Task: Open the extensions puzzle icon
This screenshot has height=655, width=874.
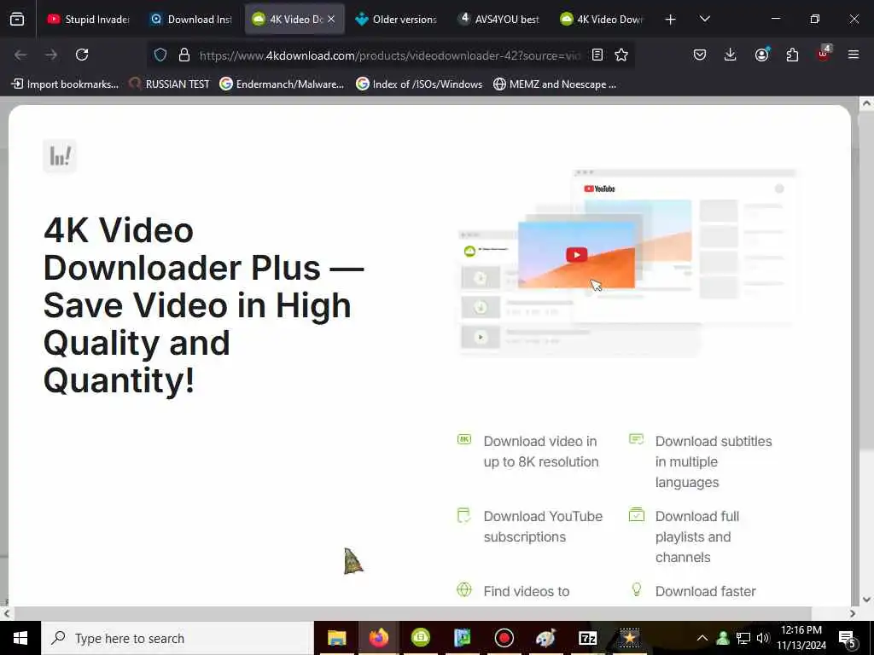Action: (792, 55)
